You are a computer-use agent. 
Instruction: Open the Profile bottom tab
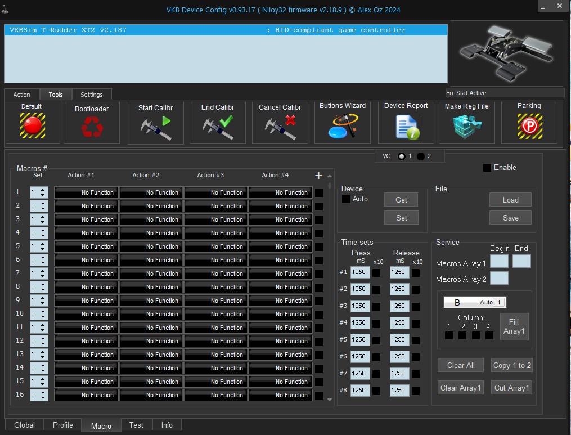(62, 425)
